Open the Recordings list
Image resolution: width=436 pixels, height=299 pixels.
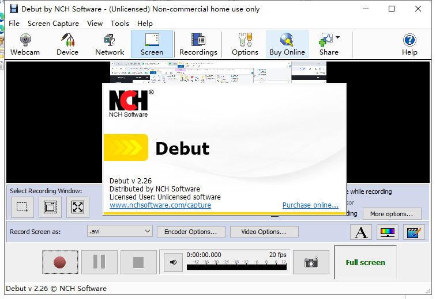[198, 44]
